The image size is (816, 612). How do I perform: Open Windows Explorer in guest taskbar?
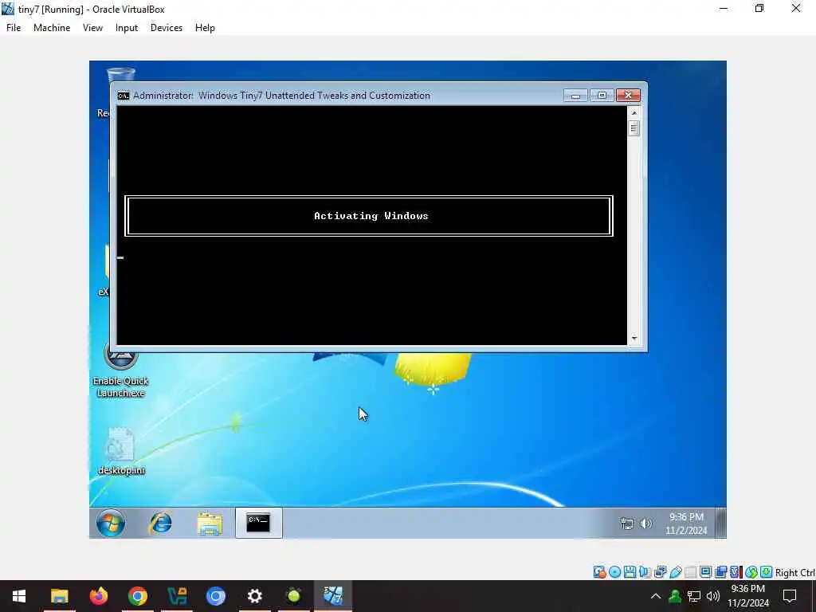point(210,523)
